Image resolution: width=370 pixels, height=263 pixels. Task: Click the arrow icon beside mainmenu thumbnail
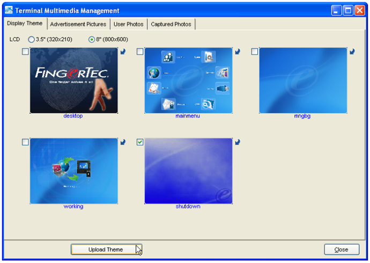click(x=238, y=52)
